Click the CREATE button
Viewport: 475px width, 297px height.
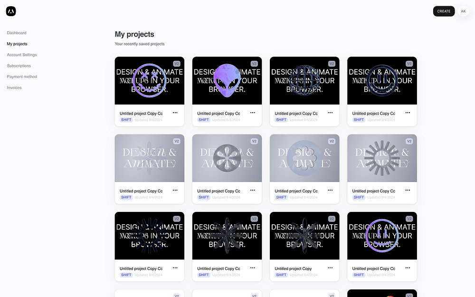[444, 11]
